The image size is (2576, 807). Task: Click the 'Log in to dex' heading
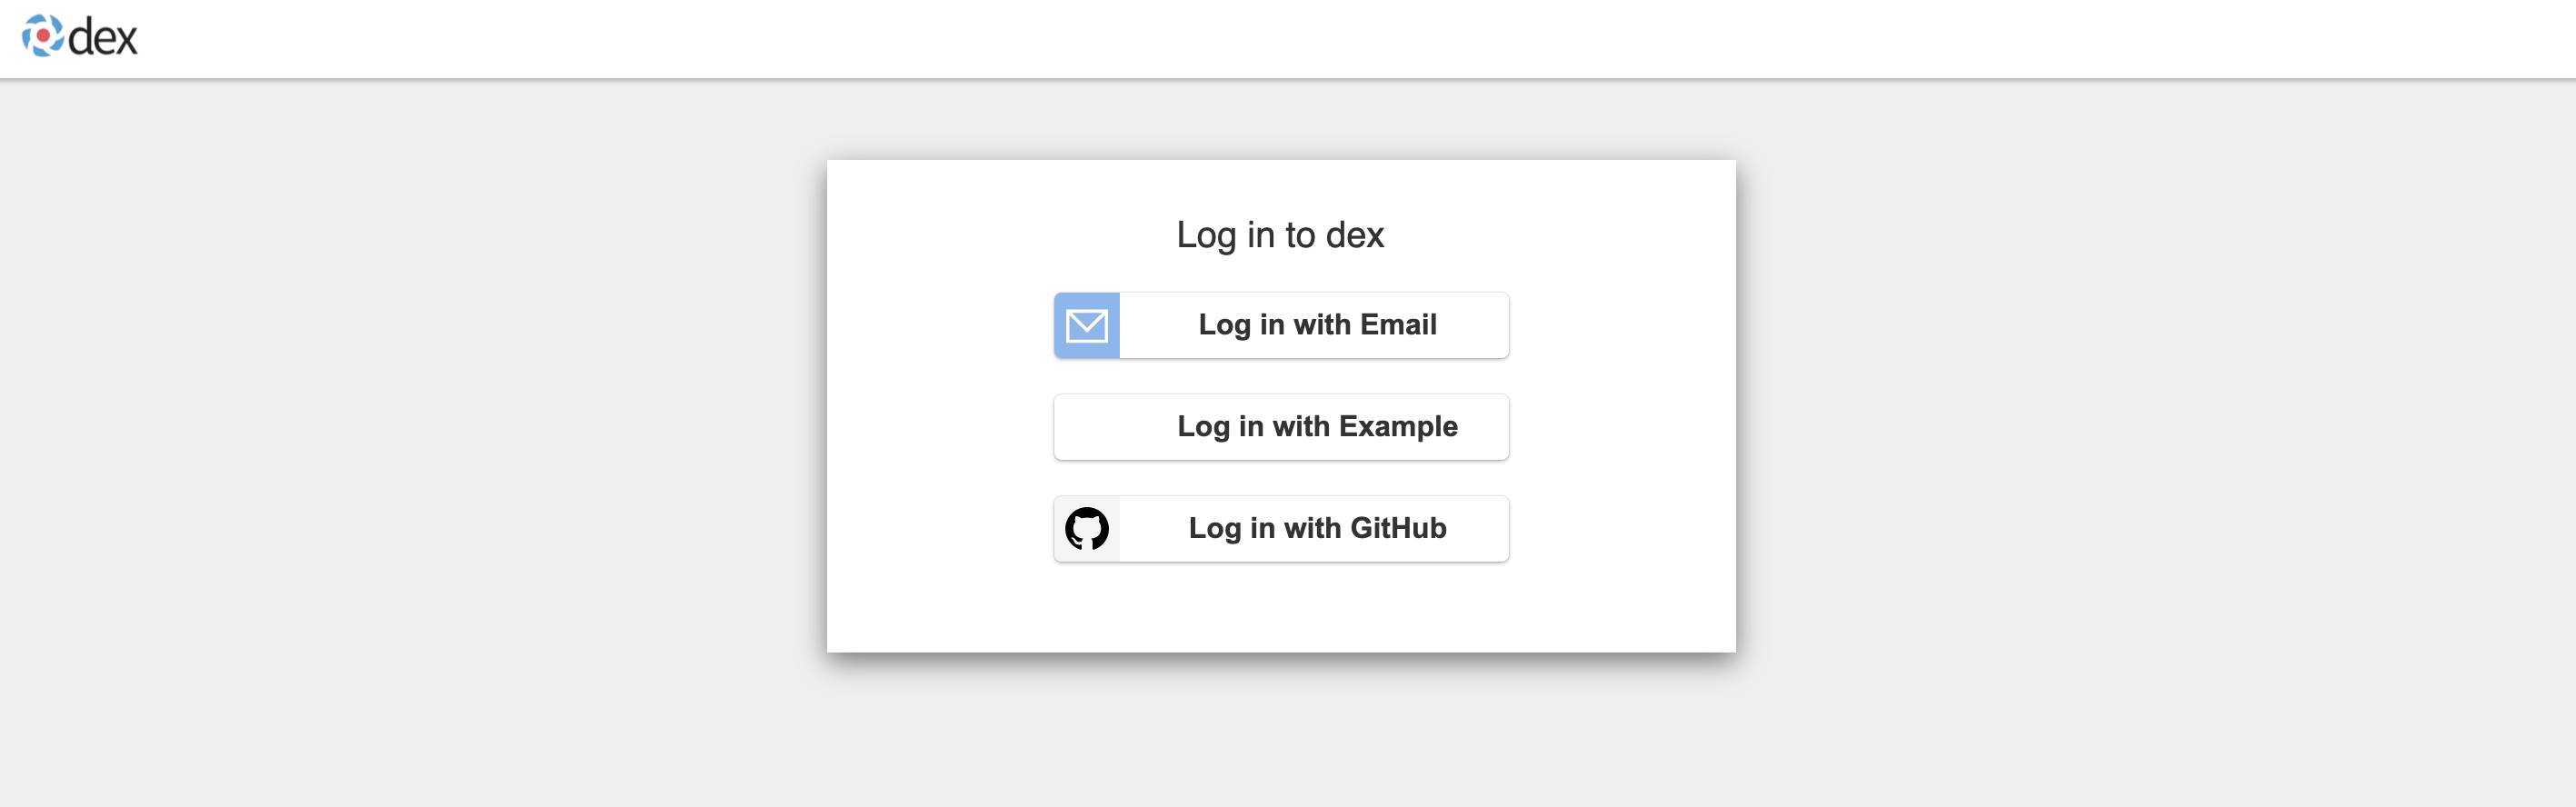(x=1281, y=233)
